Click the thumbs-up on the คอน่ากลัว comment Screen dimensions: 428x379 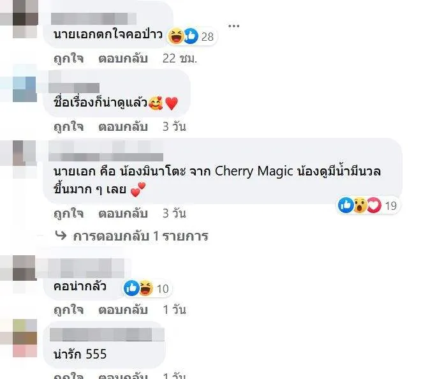(131, 288)
